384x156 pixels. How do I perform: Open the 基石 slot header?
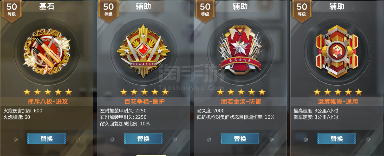tap(47, 6)
